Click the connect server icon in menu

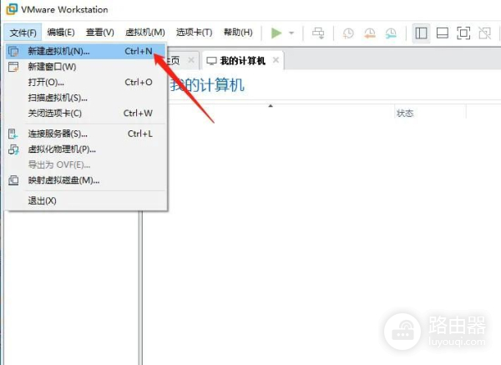13,134
